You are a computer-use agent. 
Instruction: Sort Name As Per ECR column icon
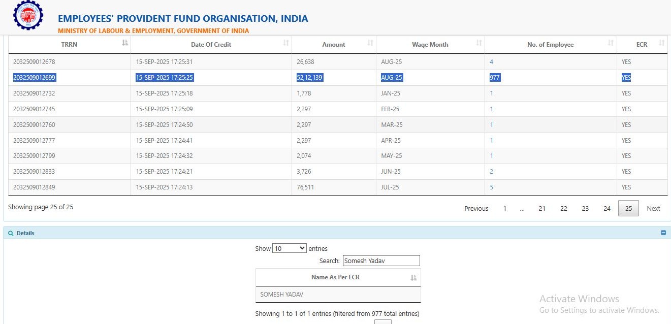click(x=413, y=278)
